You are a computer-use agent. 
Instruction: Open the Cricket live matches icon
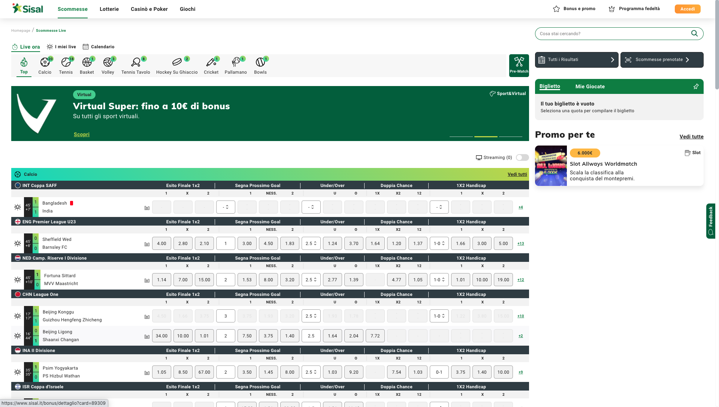(x=211, y=62)
